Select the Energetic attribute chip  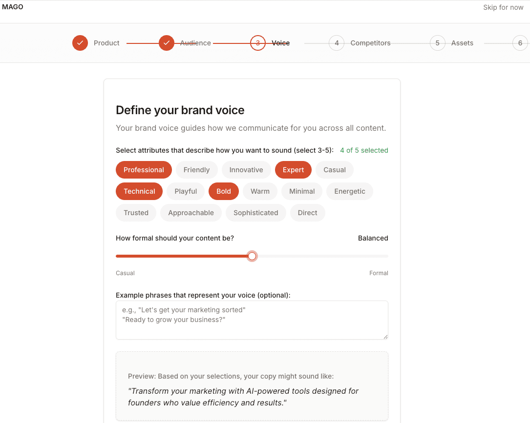click(x=349, y=191)
